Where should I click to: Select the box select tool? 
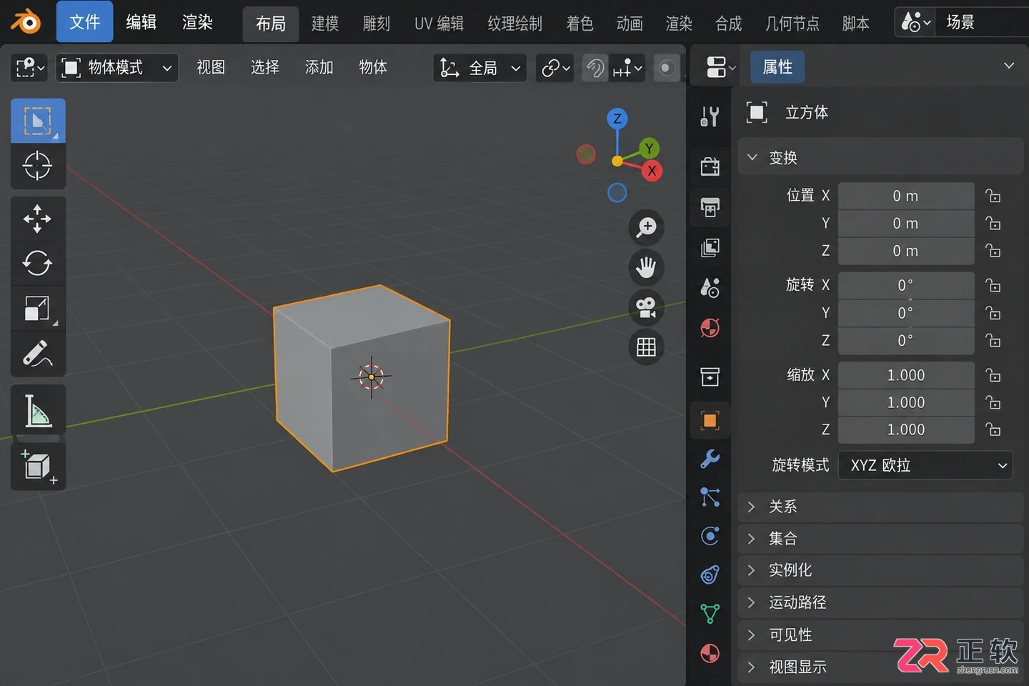[38, 121]
